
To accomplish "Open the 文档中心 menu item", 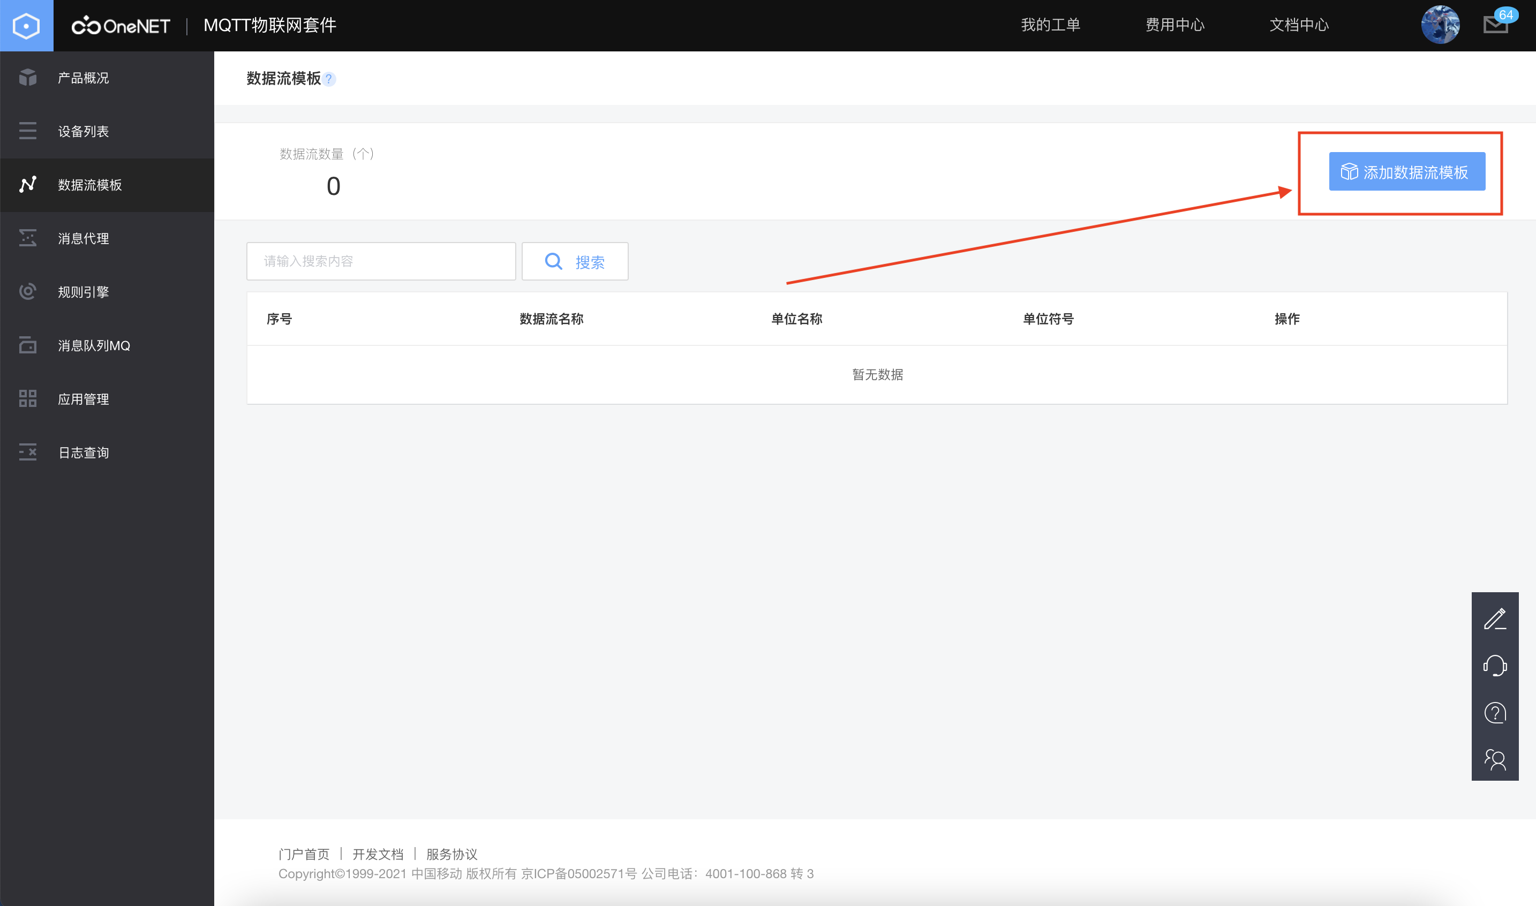I will 1300,25.
